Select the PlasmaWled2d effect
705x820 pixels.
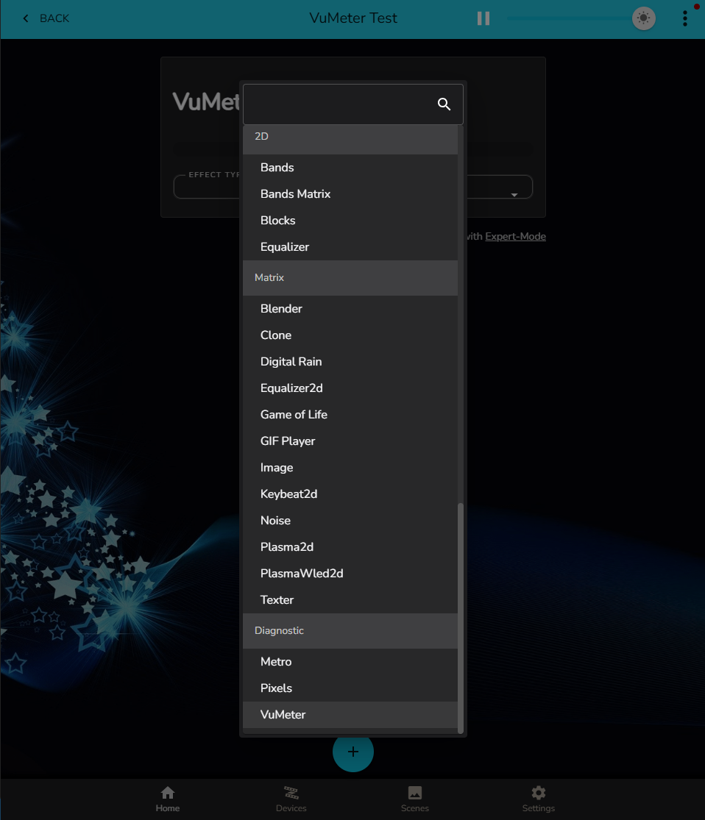coord(350,573)
